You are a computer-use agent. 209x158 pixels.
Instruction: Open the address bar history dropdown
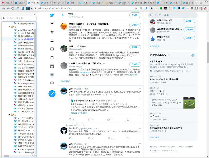pos(133,8)
